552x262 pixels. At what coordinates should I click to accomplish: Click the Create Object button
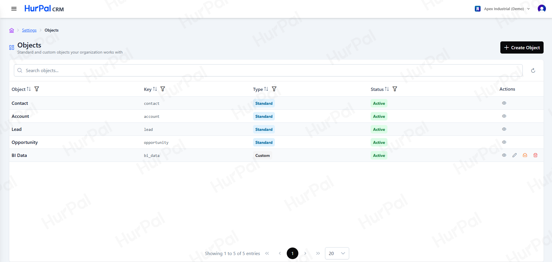pos(522,47)
